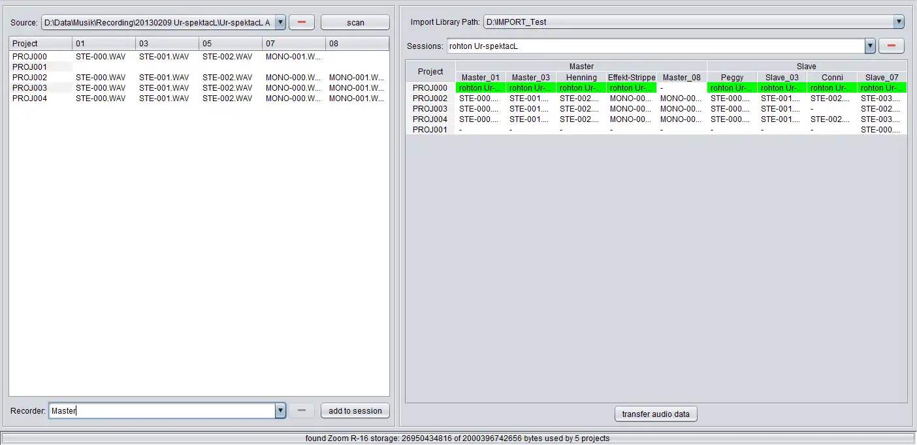Viewport: 917px width, 445px height.
Task: Select PROJ004 row in the session table
Action: (x=656, y=119)
